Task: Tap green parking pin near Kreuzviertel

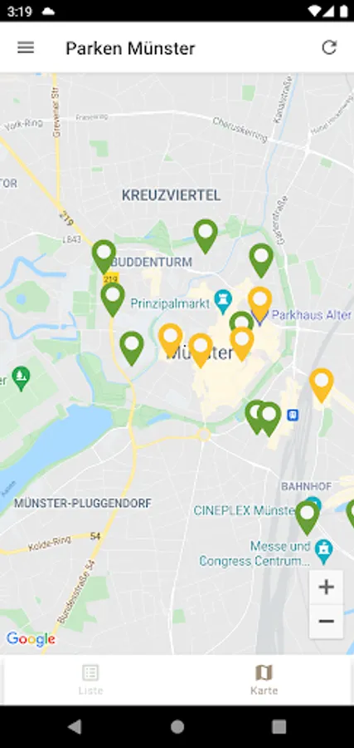Action: pos(206,237)
